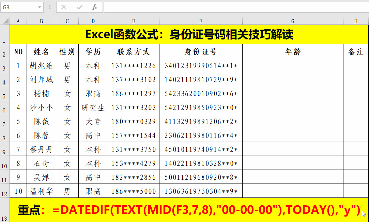Screen dimensions: 369x222
Task: Click the '年龄' header cell
Action: tap(293, 51)
